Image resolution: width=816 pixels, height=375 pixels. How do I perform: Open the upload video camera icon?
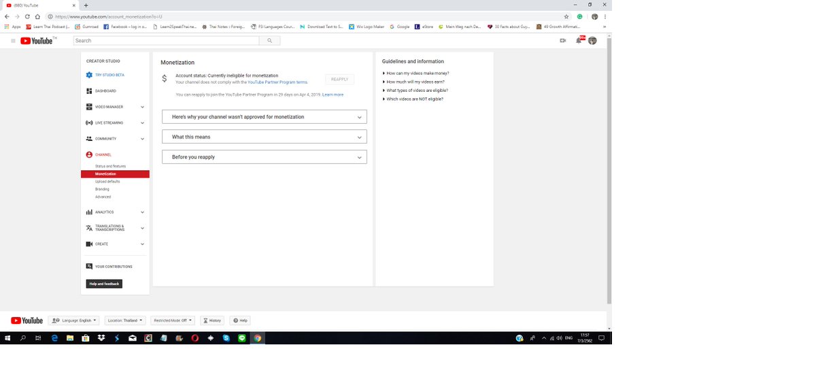pos(563,41)
